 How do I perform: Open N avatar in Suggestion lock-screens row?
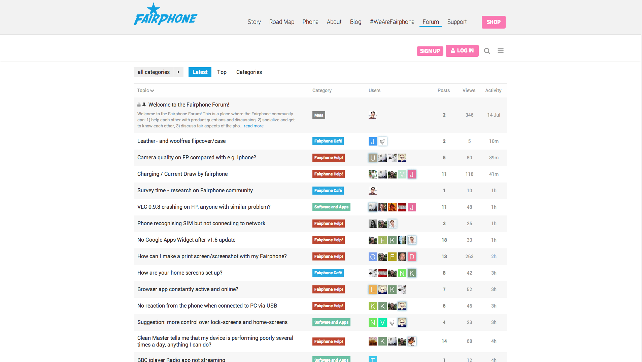[373, 323]
